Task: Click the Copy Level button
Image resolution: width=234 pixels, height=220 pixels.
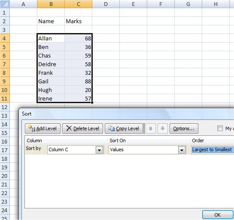Action: 124,128
